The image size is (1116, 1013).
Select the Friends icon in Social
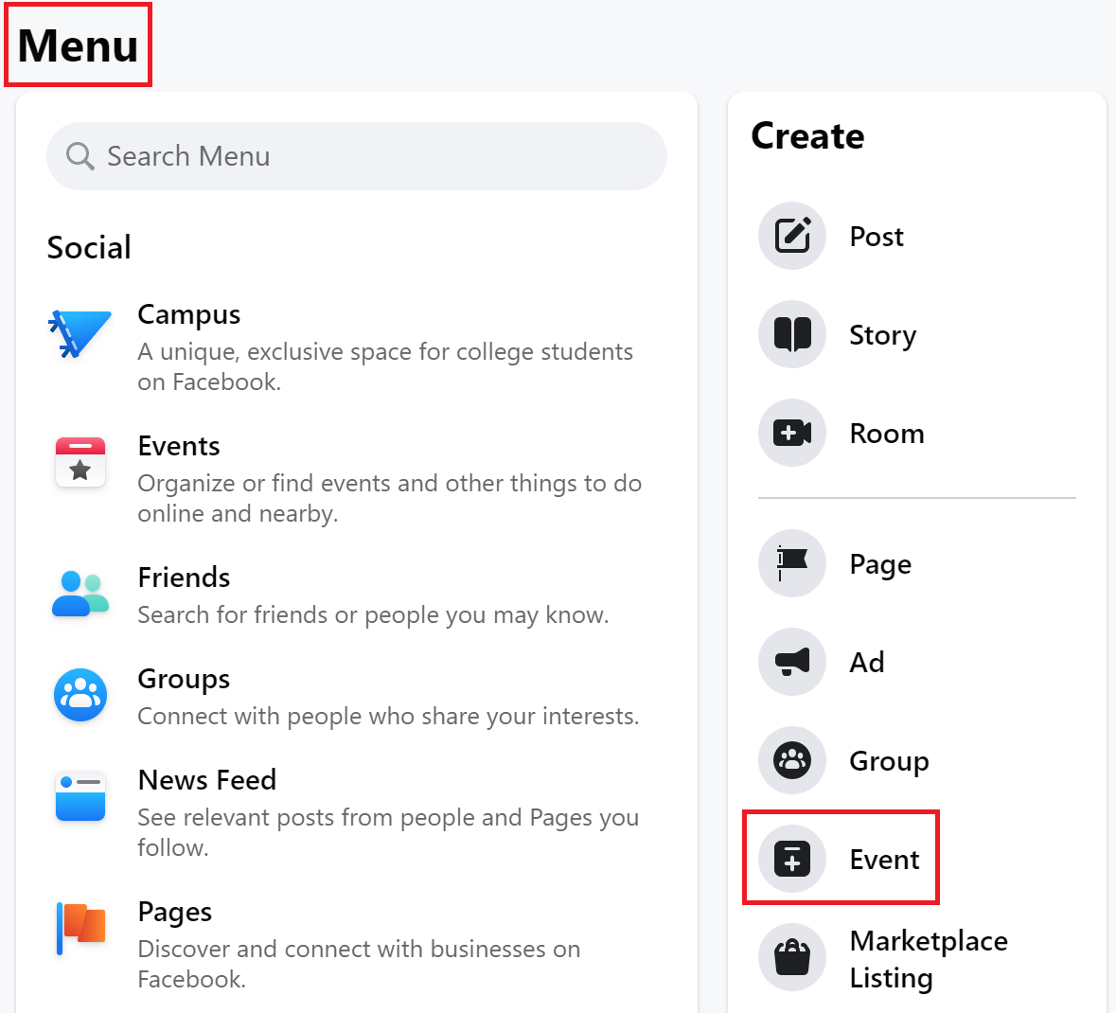pos(80,594)
